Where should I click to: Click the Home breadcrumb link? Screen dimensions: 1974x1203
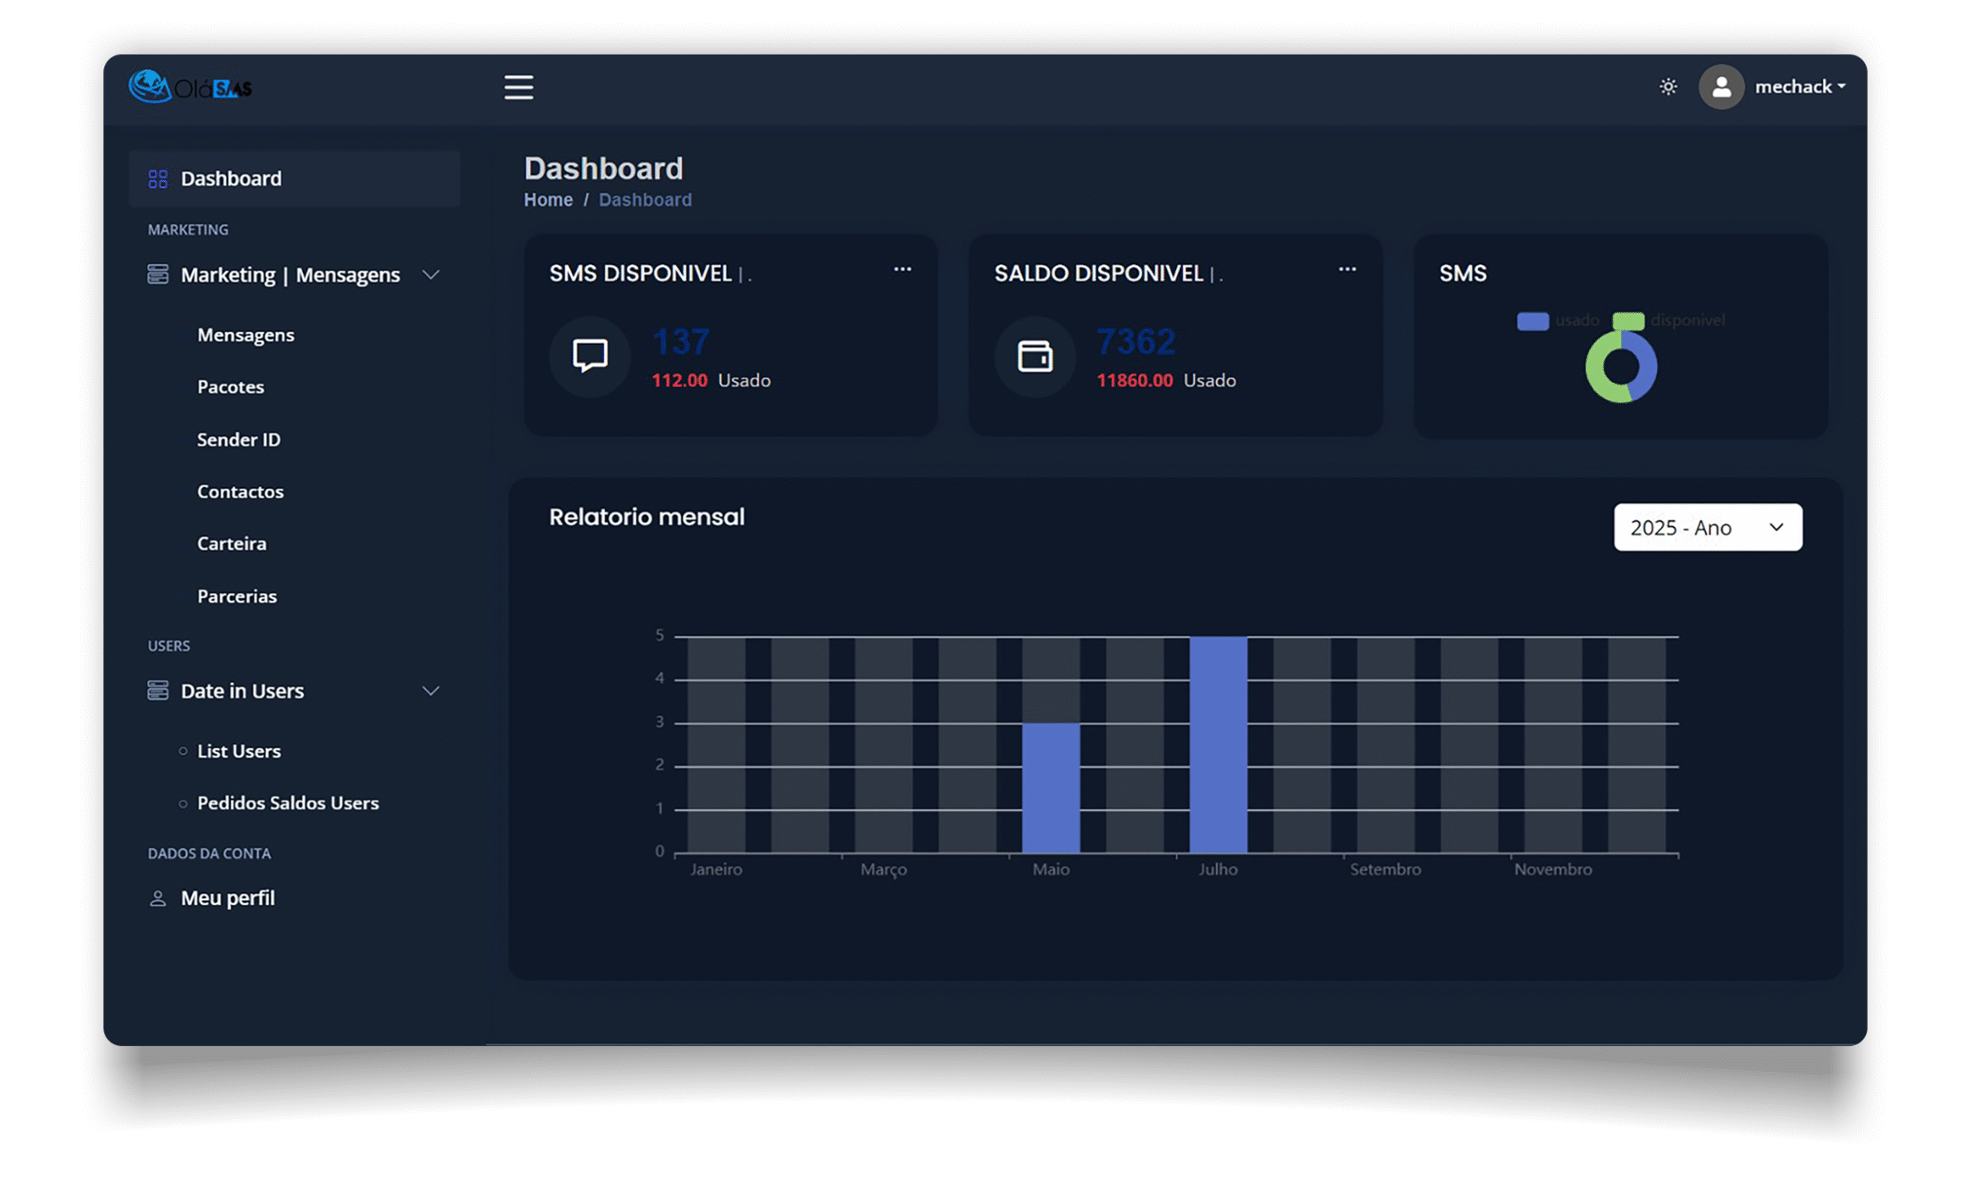pos(548,200)
